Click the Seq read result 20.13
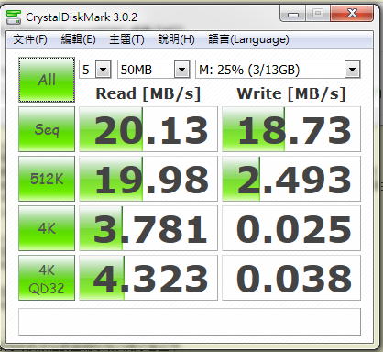383x352 pixels. point(148,129)
